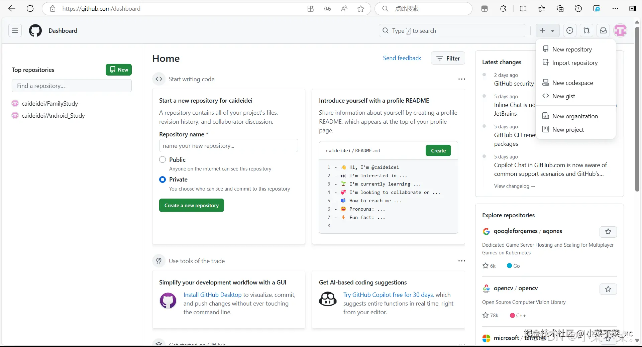Focus the Repository name input field
The height and width of the screenshot is (347, 642).
coord(228,146)
